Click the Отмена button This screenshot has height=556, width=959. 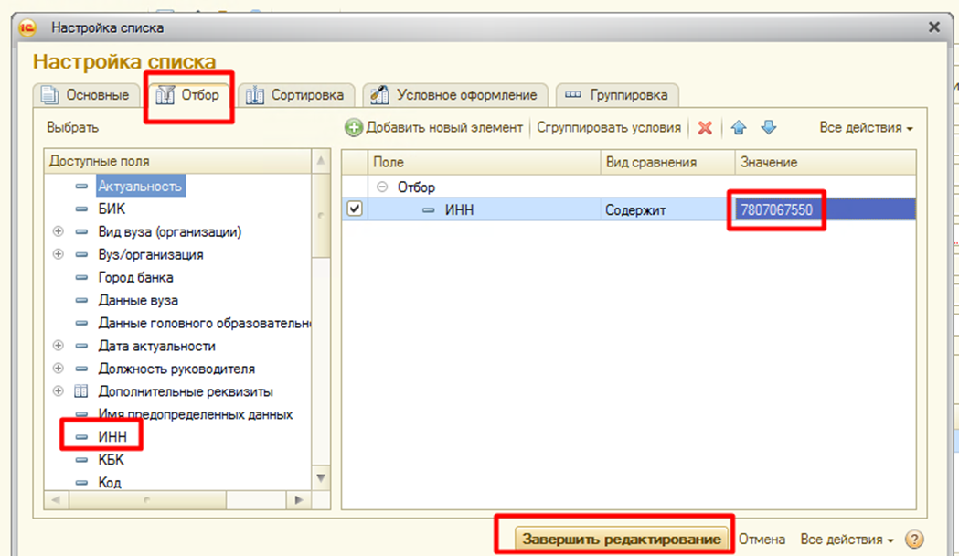tap(761, 540)
